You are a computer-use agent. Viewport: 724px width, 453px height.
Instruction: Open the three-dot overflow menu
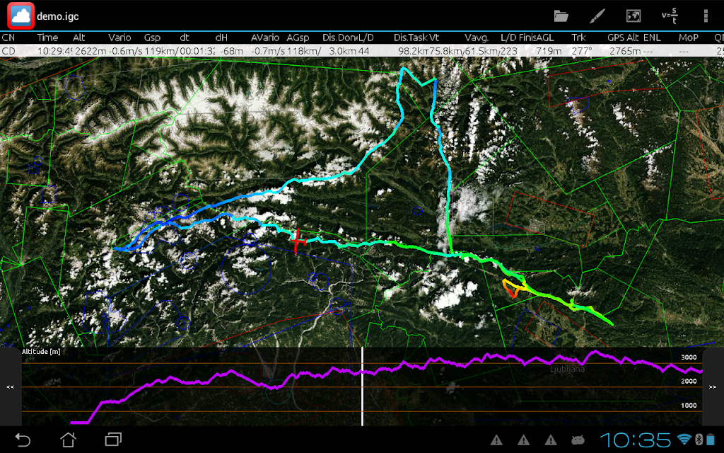[x=706, y=16]
